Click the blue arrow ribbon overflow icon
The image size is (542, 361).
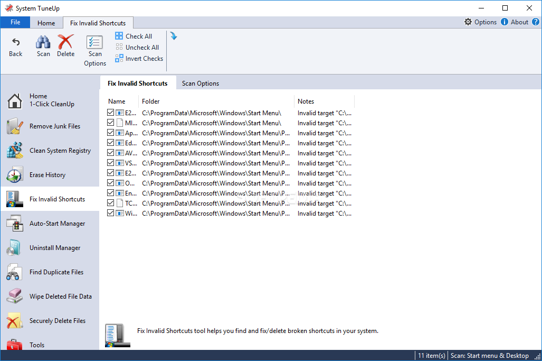point(174,36)
